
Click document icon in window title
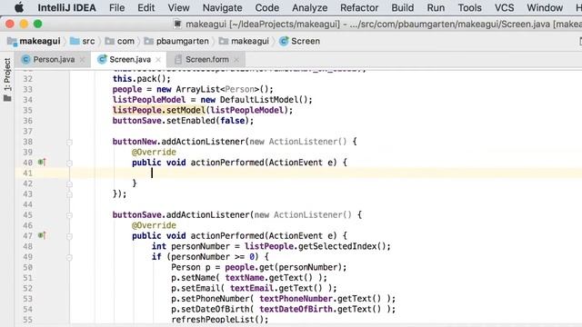(x=177, y=25)
